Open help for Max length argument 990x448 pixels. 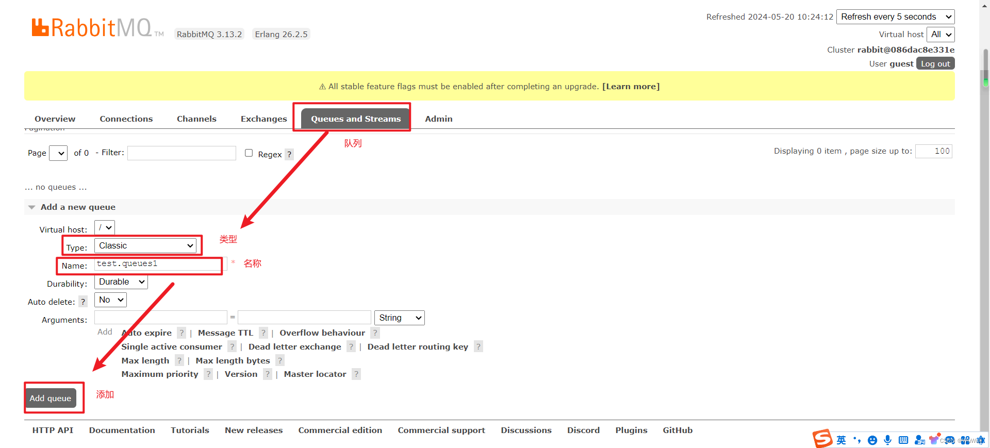coord(179,360)
